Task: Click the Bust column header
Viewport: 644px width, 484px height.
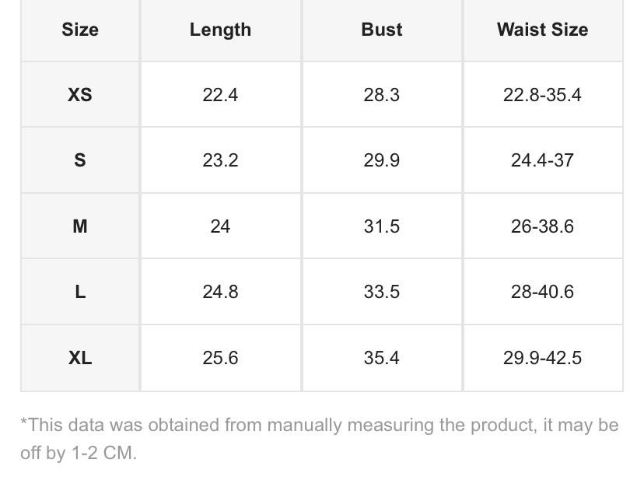Action: 382,30
